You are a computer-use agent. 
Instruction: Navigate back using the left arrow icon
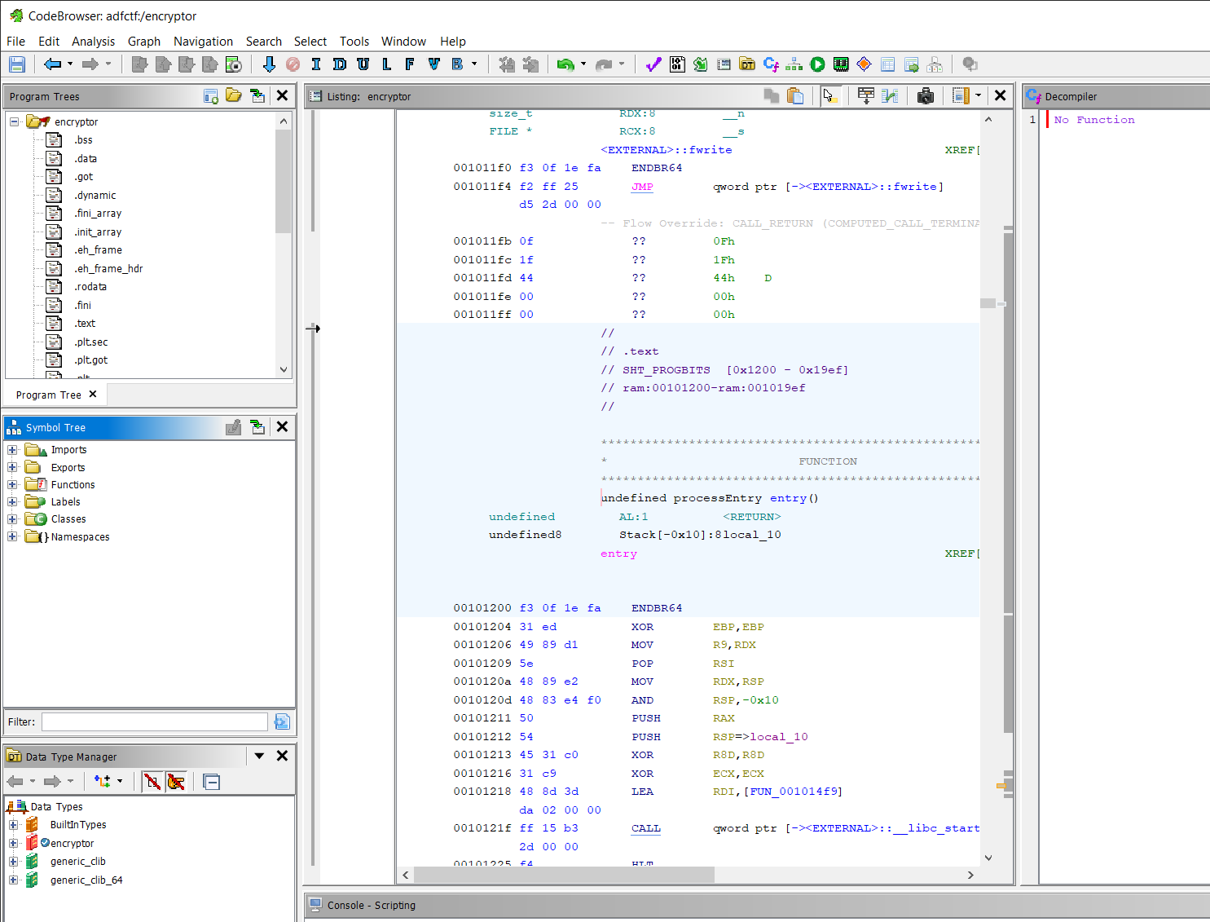(x=54, y=64)
